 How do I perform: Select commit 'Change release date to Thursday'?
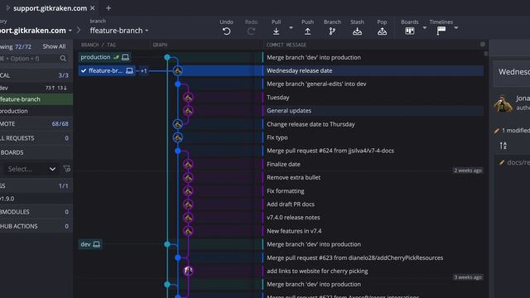311,124
